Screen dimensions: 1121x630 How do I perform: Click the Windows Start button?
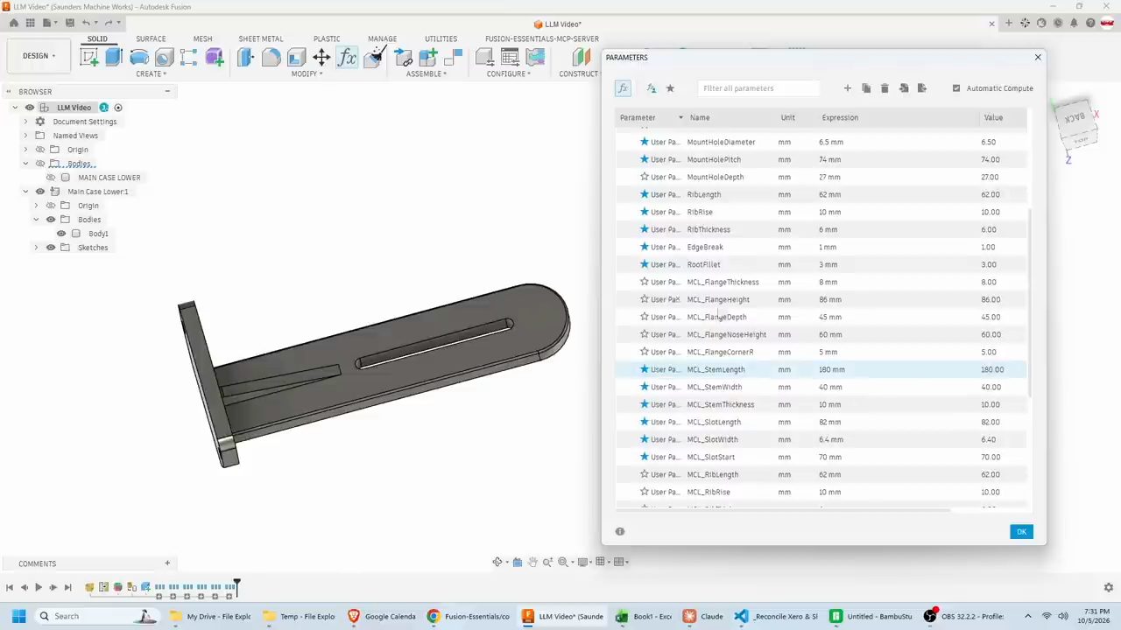[18, 616]
